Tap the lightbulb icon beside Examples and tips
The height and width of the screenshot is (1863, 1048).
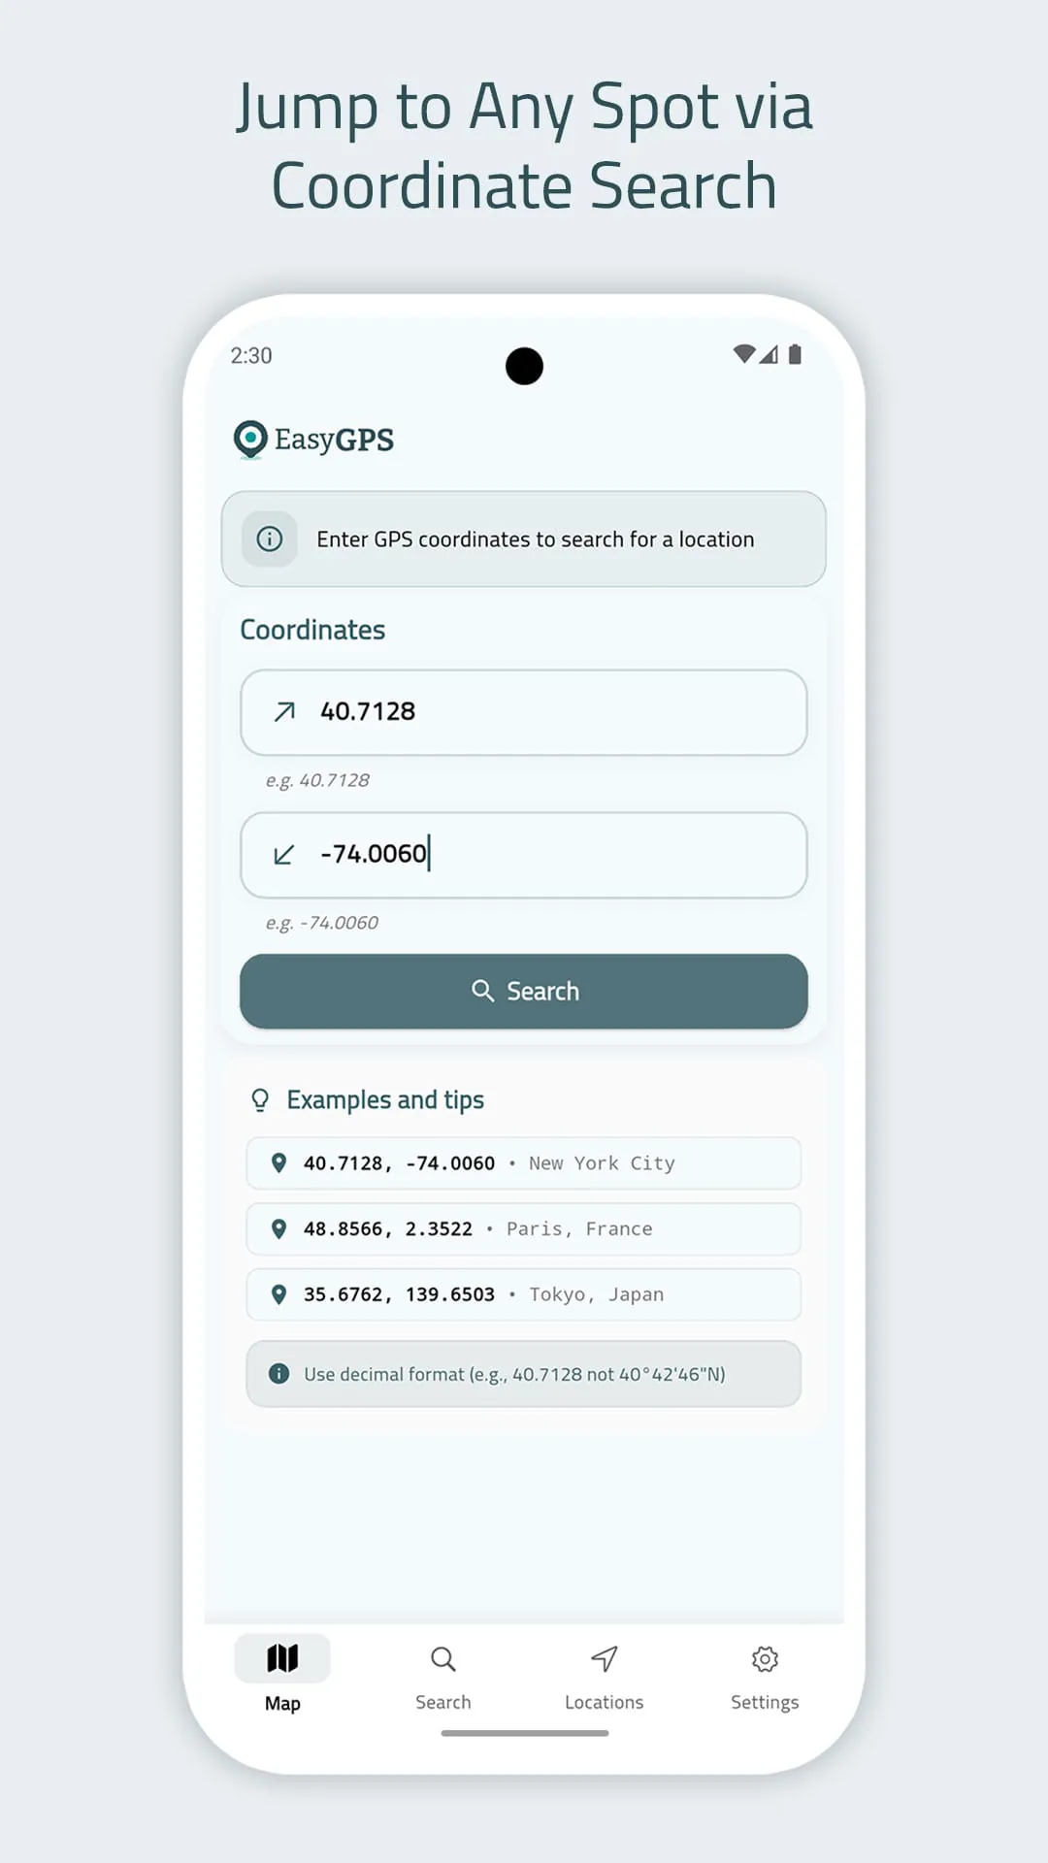(260, 1099)
